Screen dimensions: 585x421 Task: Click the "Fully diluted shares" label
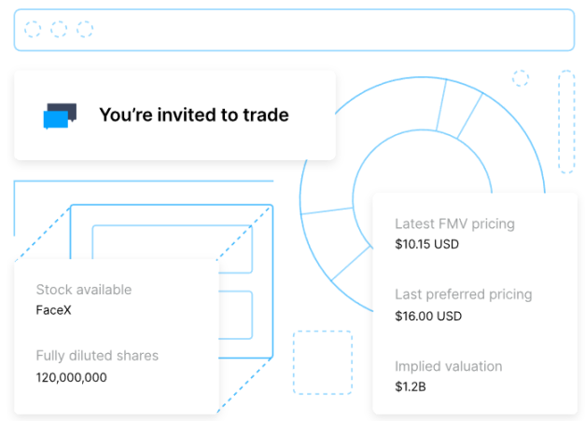tap(97, 356)
